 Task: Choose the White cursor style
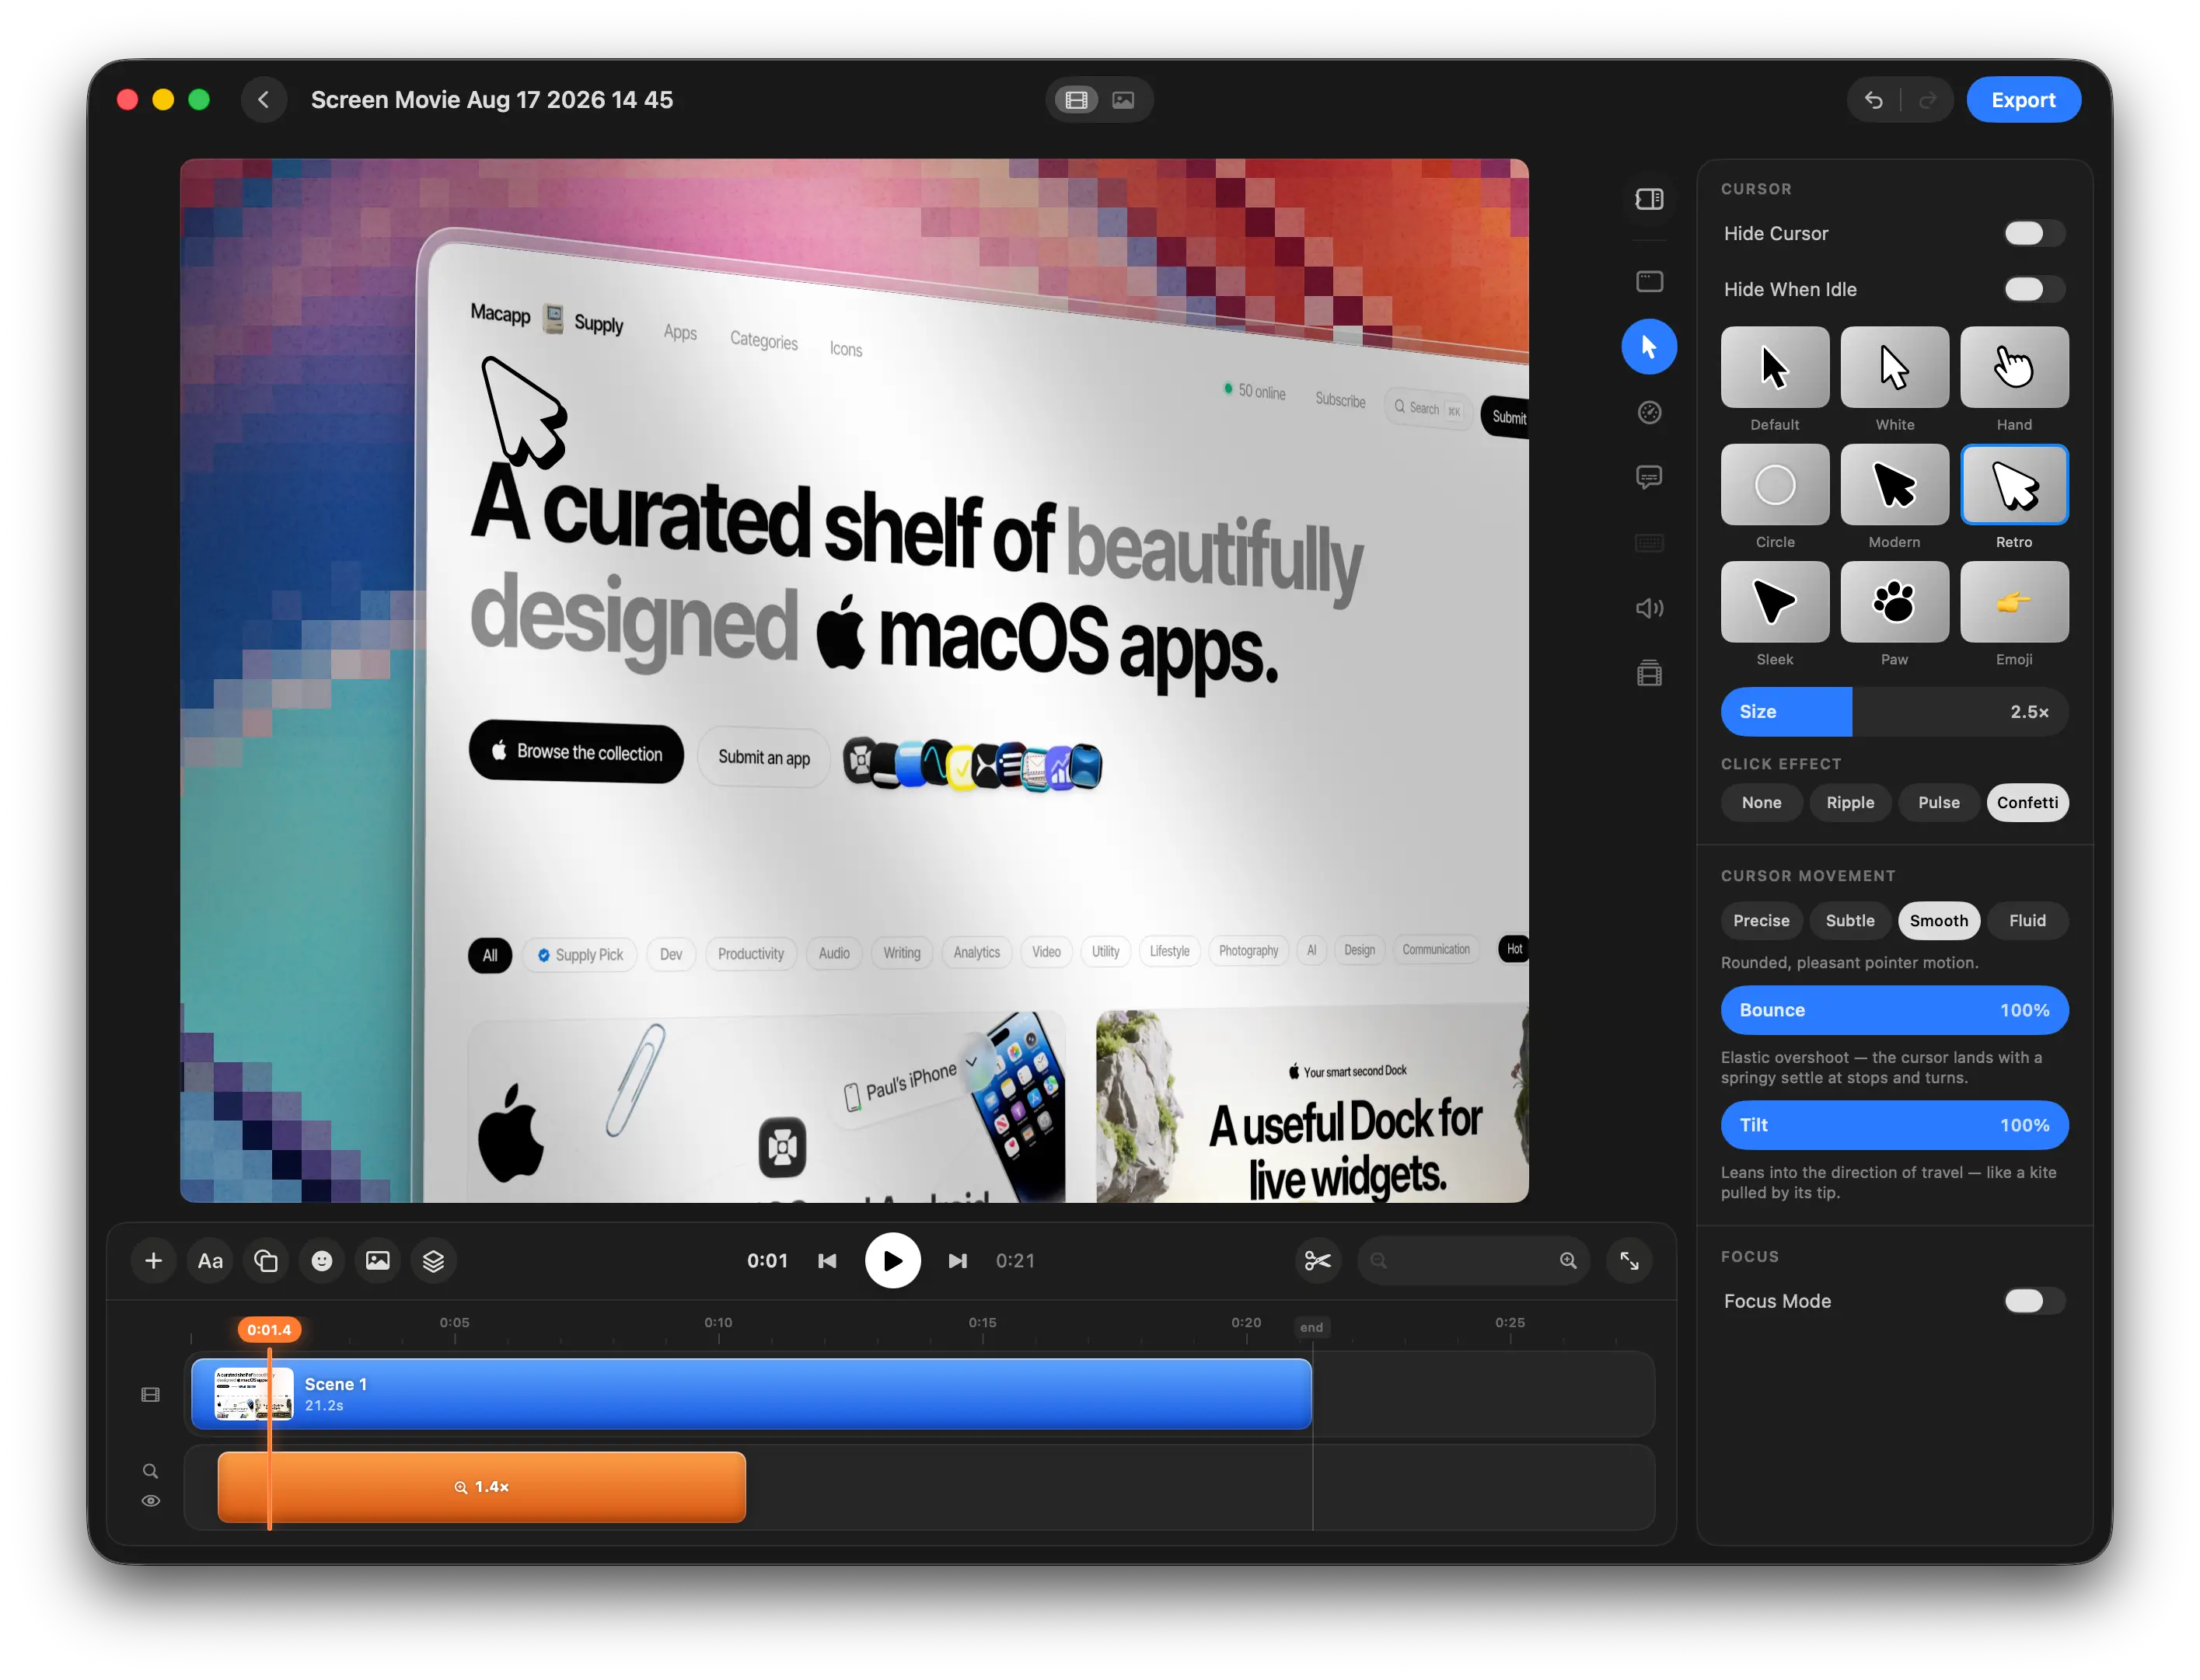(x=1894, y=367)
